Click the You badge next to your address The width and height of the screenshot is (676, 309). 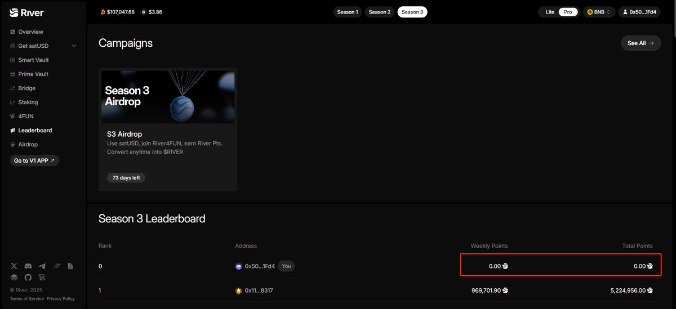[287, 266]
